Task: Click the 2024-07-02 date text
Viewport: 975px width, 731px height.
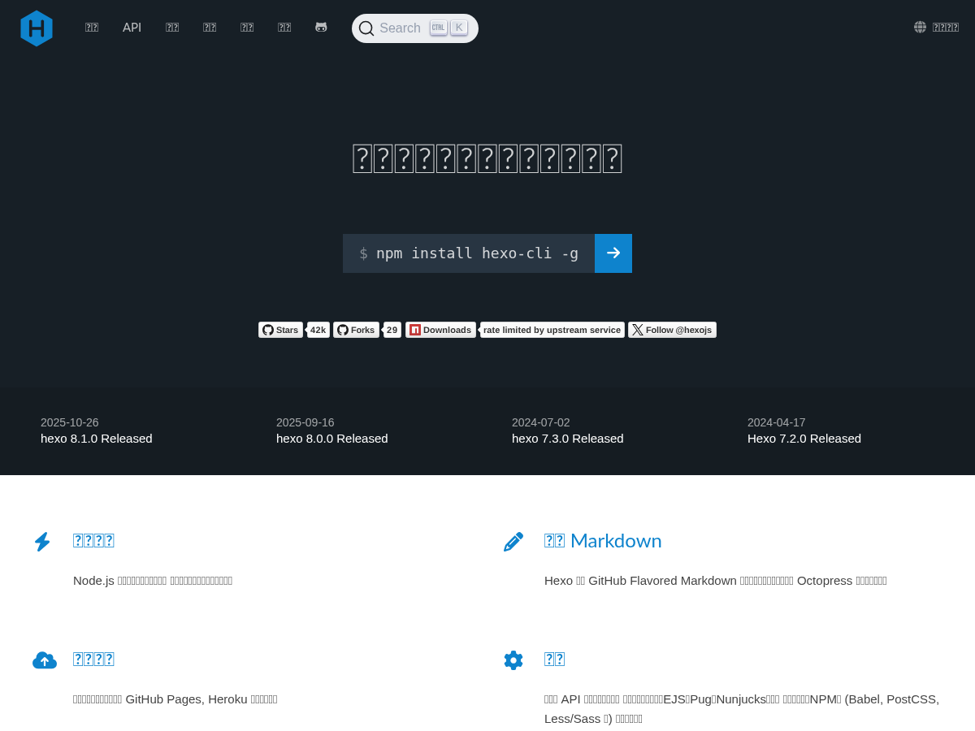Action: click(x=541, y=422)
